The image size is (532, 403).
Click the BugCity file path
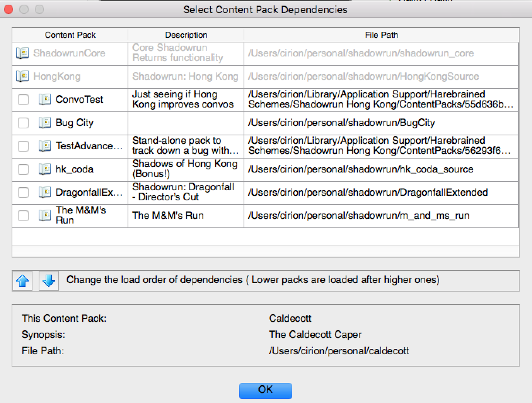point(341,123)
